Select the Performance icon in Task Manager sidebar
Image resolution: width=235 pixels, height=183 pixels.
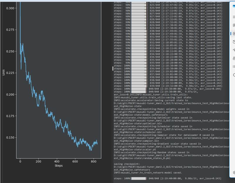click(x=234, y=34)
